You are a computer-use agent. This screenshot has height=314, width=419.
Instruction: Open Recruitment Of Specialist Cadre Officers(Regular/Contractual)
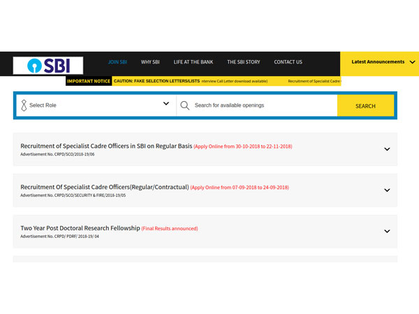105,187
